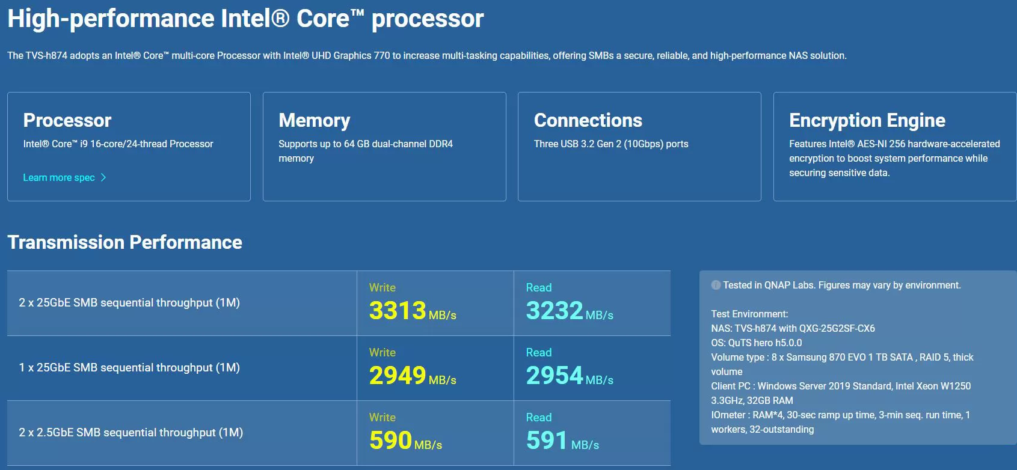The image size is (1017, 470).
Task: Click the 590 MB/s write value
Action: click(405, 441)
